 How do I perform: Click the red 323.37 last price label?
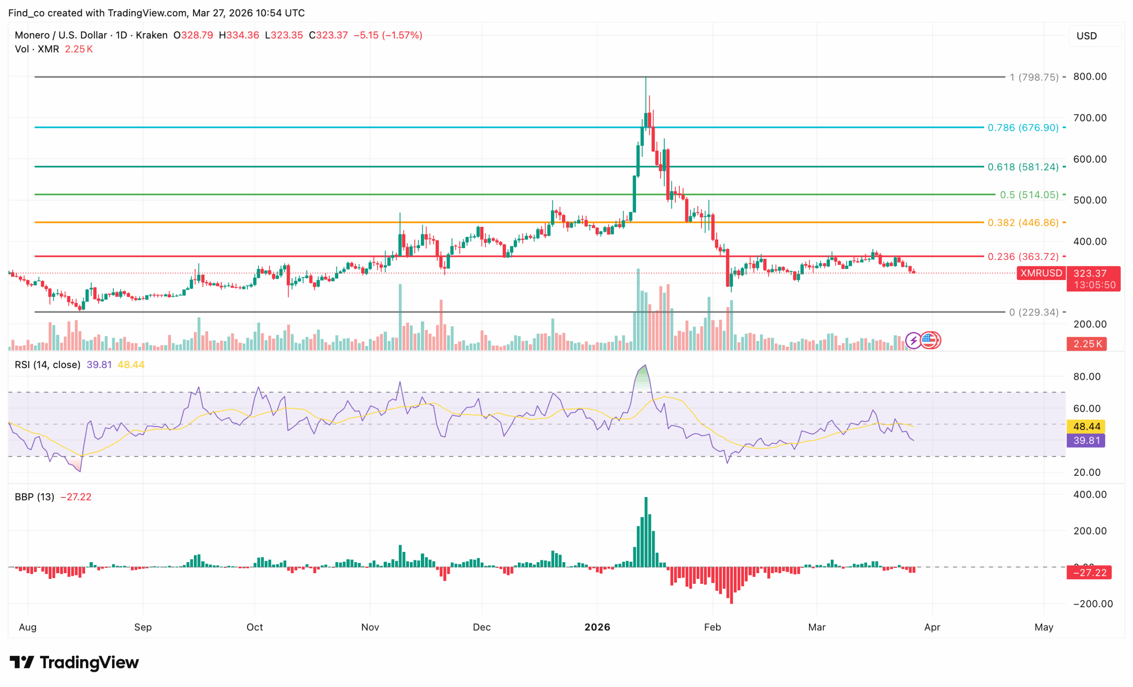[1090, 273]
